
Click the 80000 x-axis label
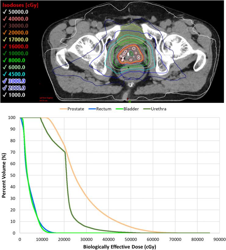(197, 240)
